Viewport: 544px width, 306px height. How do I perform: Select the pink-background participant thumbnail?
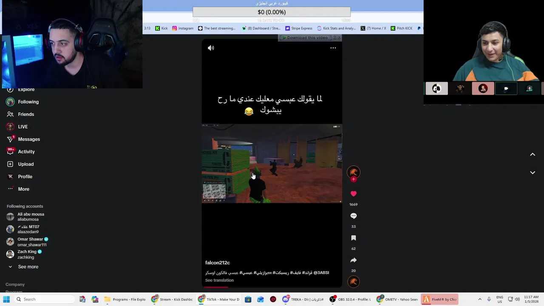[483, 88]
